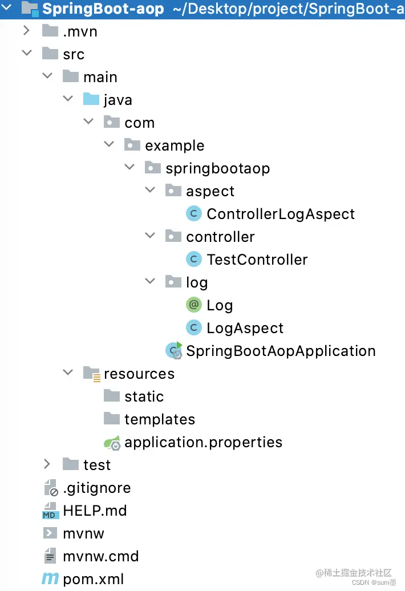
Task: Collapse the src folder
Action: coord(26,54)
